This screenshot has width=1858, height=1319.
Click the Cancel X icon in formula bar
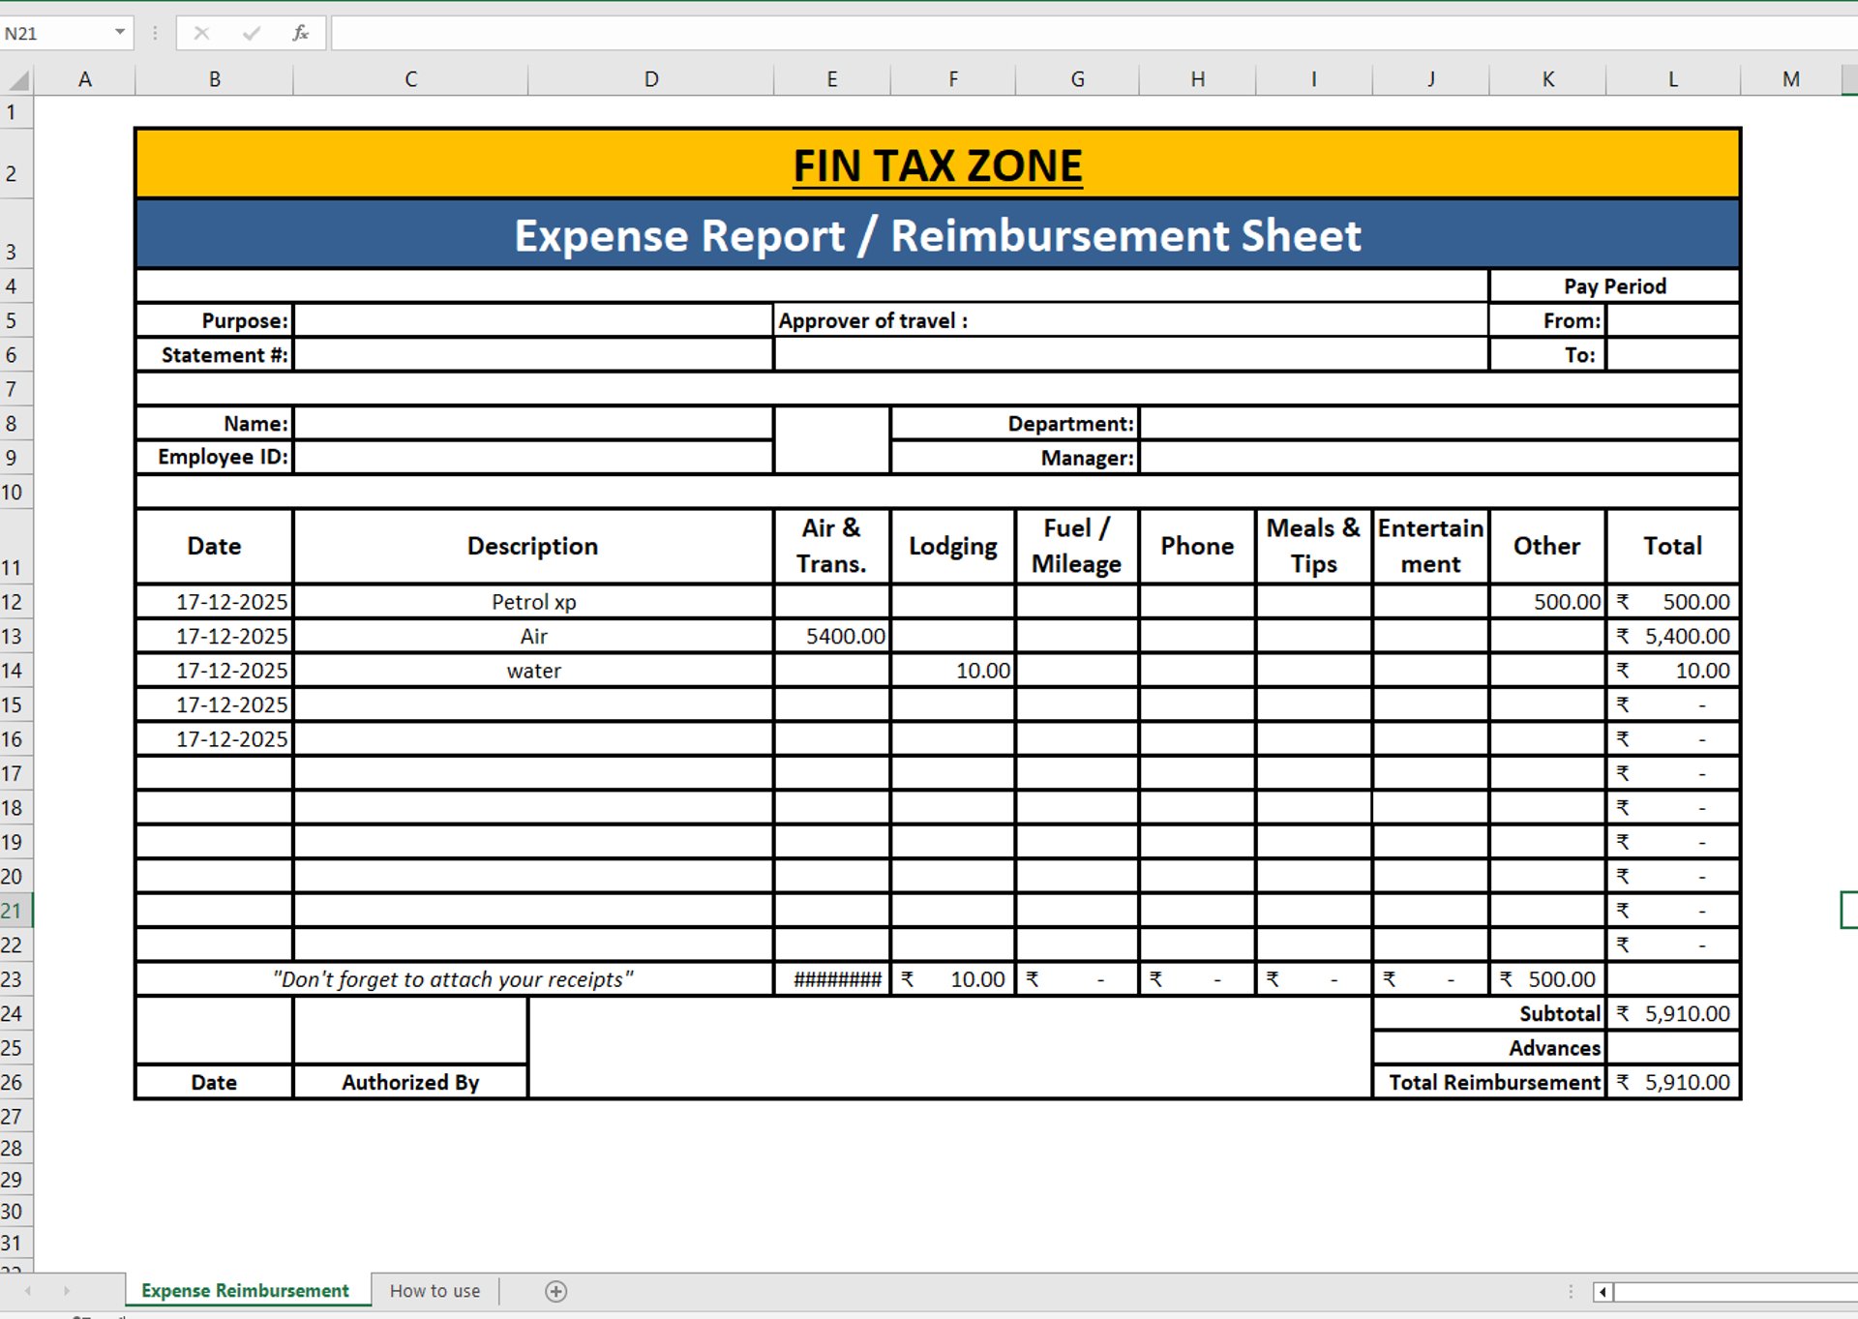pos(201,33)
